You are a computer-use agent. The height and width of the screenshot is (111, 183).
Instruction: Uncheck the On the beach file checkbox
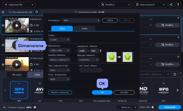(x=3, y=64)
